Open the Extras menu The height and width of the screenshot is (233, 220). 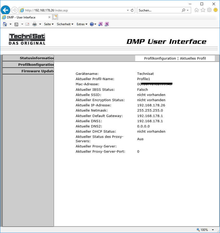pos(82,24)
